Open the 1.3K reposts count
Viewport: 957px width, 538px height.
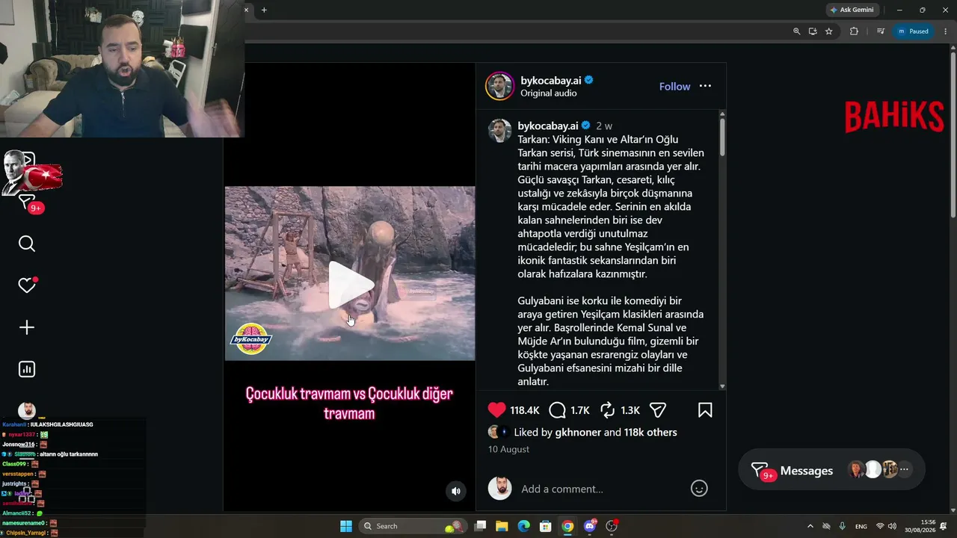point(630,410)
